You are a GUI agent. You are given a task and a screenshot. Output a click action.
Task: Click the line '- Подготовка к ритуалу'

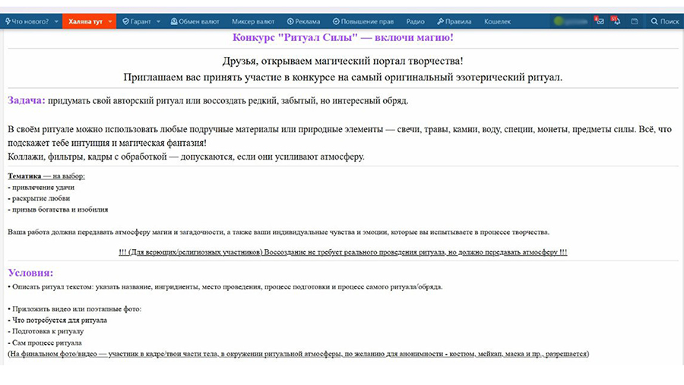[x=46, y=331]
